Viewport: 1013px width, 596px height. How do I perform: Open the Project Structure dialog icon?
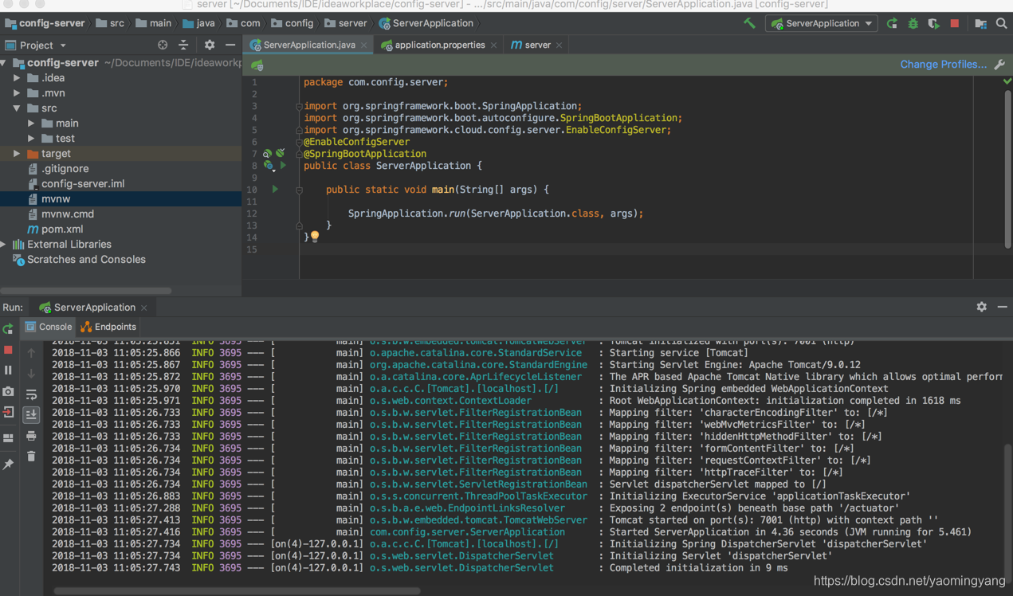980,23
